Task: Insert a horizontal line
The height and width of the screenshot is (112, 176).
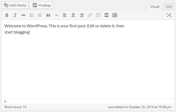Action: (x=57, y=15)
